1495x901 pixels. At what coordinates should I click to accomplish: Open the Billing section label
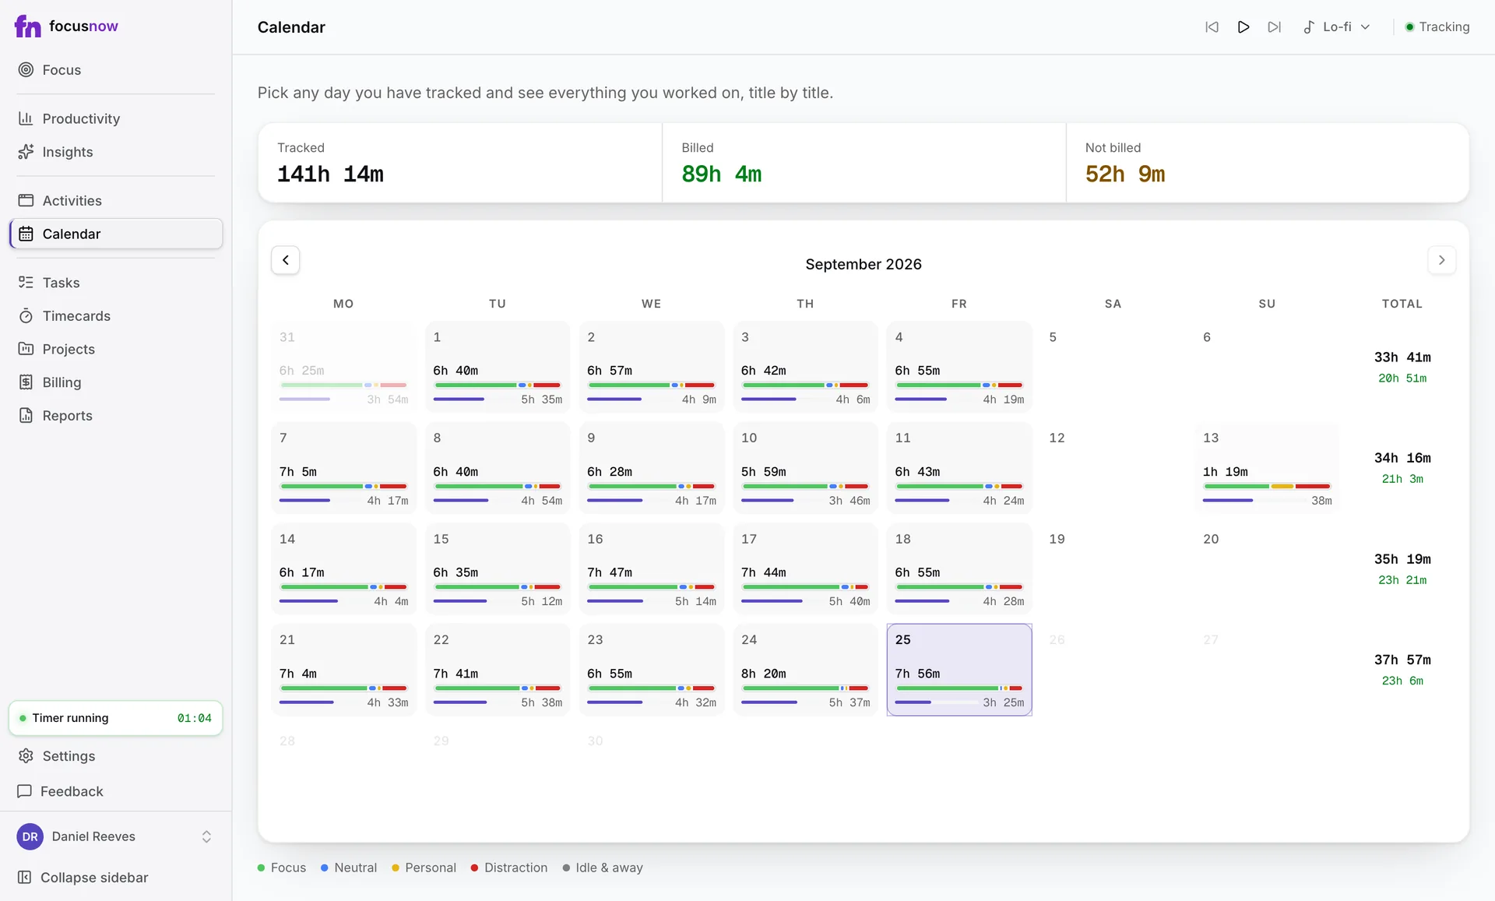click(x=62, y=382)
